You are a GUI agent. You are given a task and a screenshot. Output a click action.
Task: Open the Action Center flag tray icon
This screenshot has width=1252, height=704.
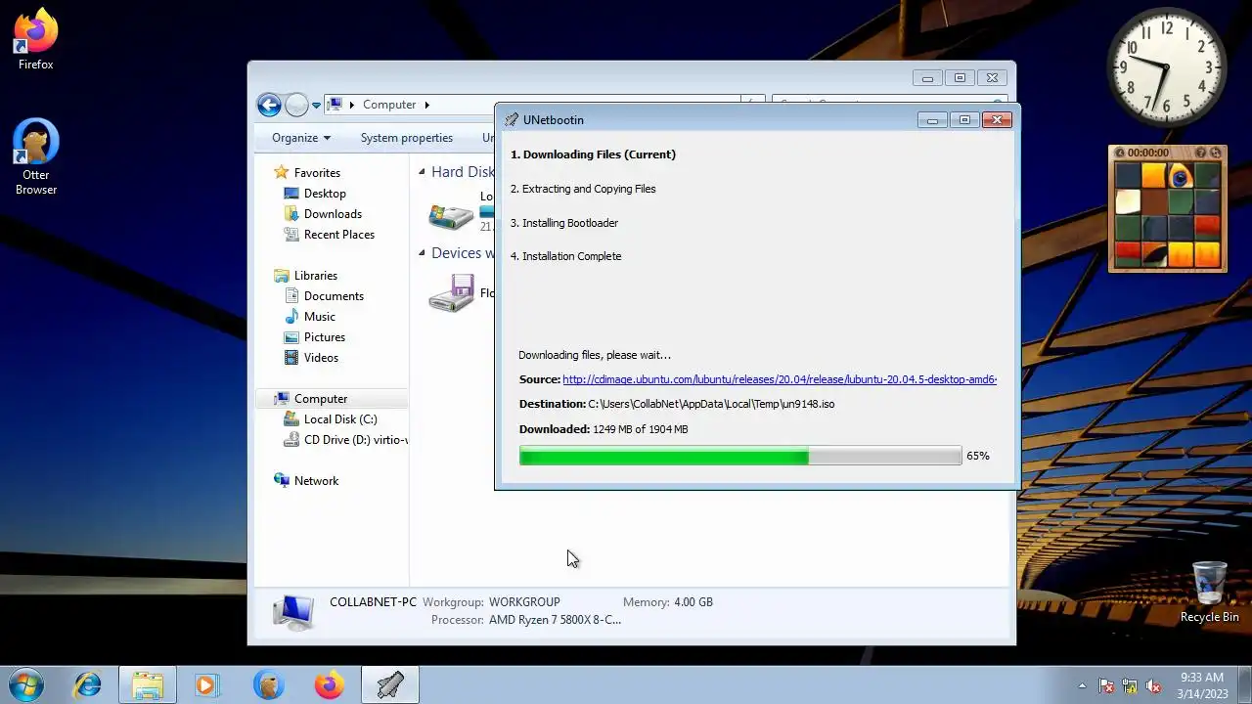tap(1106, 686)
